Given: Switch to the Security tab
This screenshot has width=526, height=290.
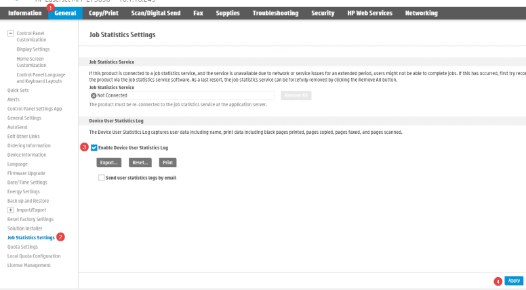Looking at the screenshot, I should (x=323, y=13).
